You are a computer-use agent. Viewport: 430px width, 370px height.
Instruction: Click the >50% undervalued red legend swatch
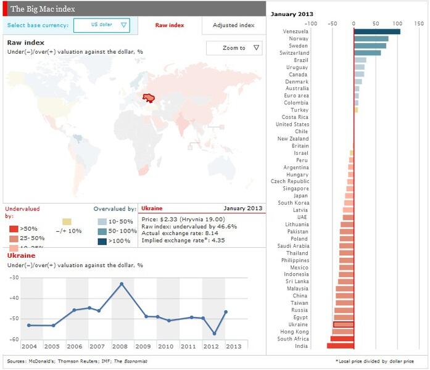click(x=14, y=229)
